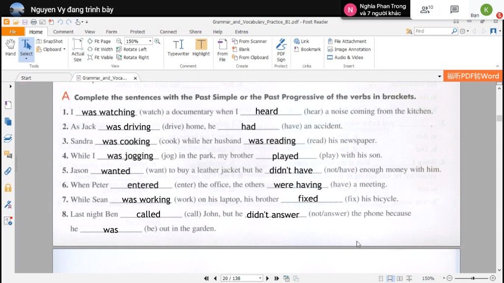This screenshot has width=504, height=283.
Task: Expand the left navigation panel arrow
Action: tap(10, 86)
